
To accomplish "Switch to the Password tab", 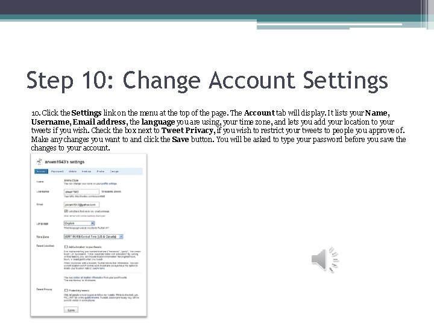I will coord(57,172).
